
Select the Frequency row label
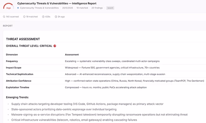[x=12, y=61]
